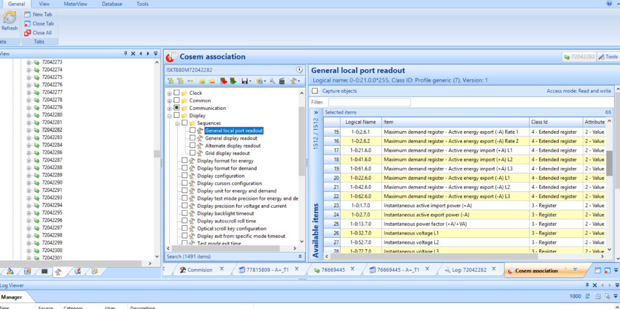Viewport: 620px width, 309px height.
Task: Click the Tools button at top right
Action: (608, 57)
